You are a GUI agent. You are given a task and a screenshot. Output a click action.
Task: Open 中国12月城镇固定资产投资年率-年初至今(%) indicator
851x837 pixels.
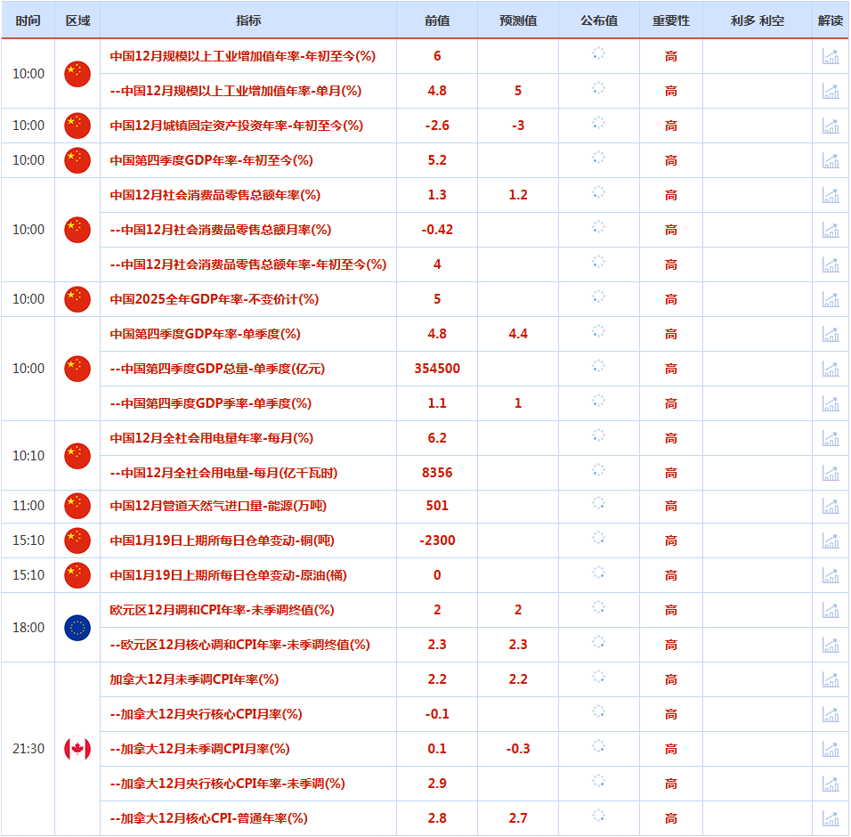237,126
